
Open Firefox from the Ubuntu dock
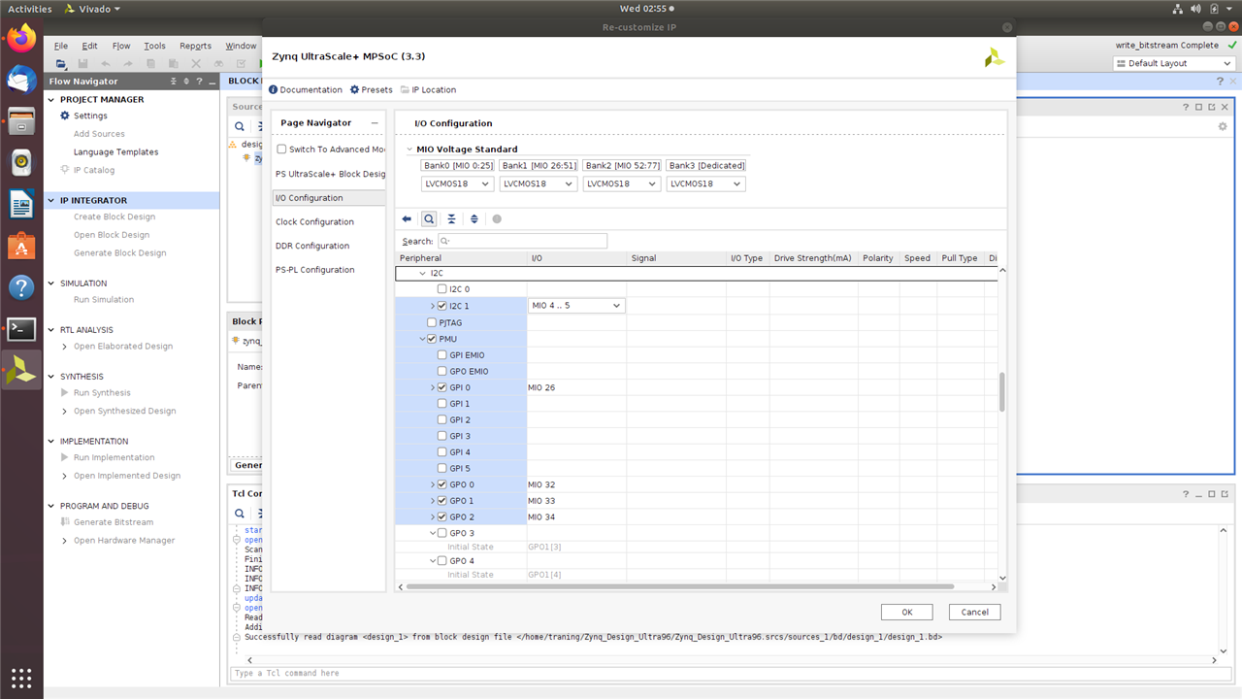(21, 39)
